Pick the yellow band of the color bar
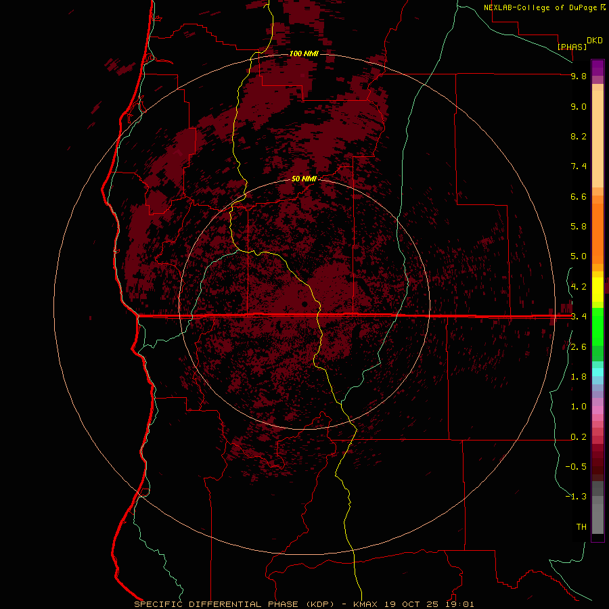The width and height of the screenshot is (609, 609). 597,290
